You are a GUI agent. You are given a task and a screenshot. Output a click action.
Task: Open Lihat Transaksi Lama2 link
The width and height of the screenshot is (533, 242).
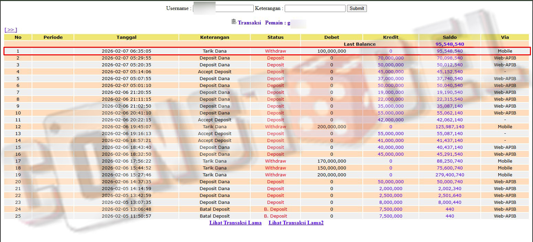tap(296, 223)
